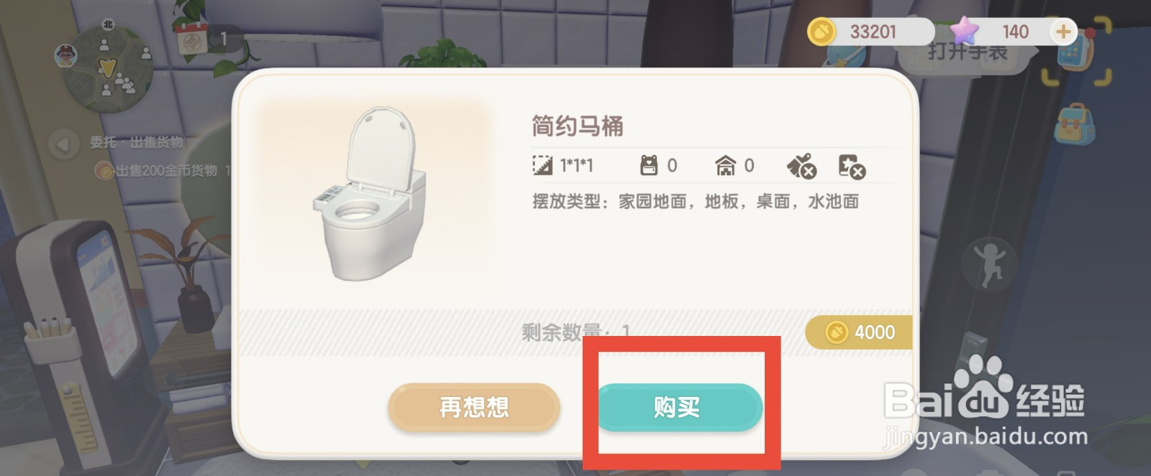
Task: Open the circular minimap
Action: 108,69
